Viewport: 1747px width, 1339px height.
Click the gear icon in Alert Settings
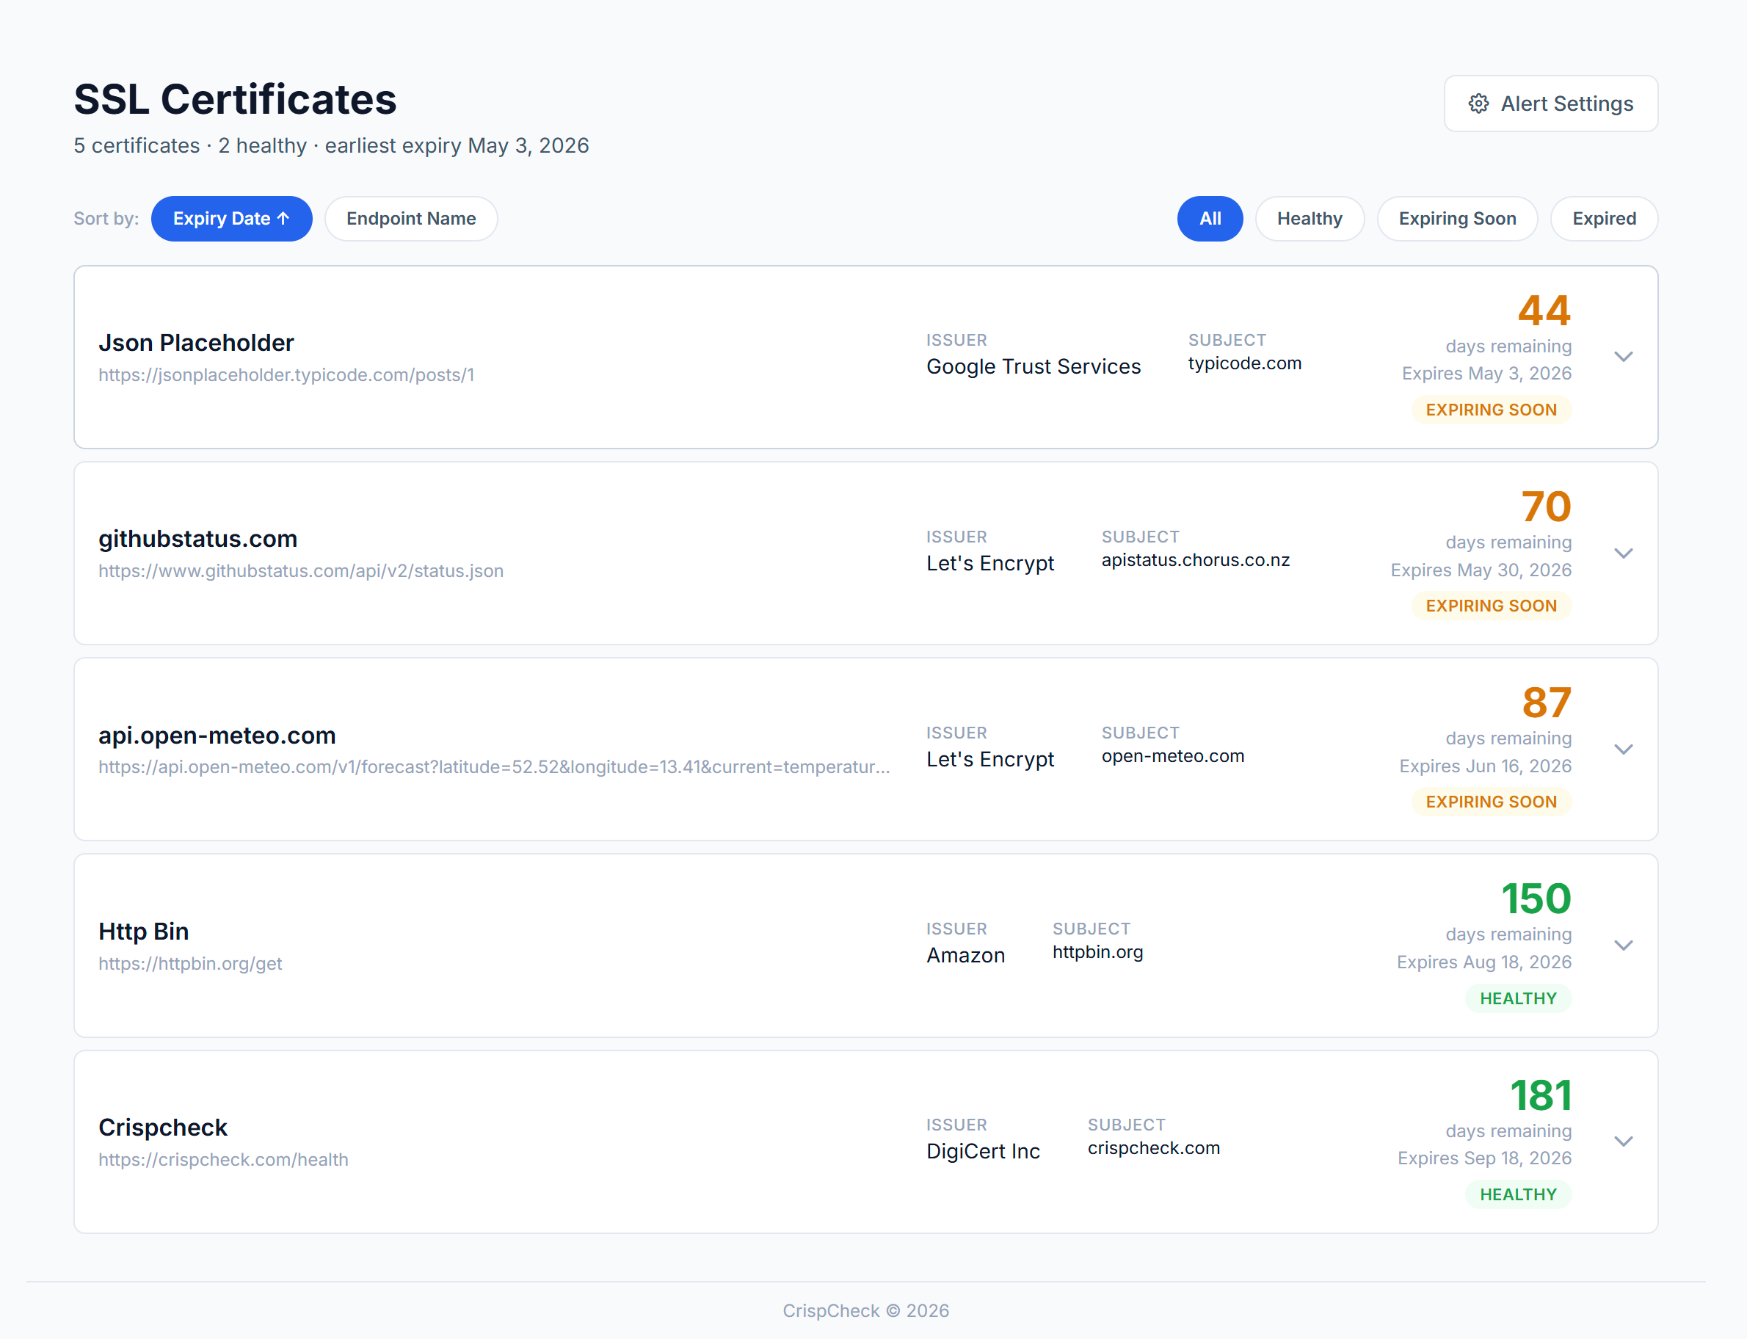pos(1478,104)
